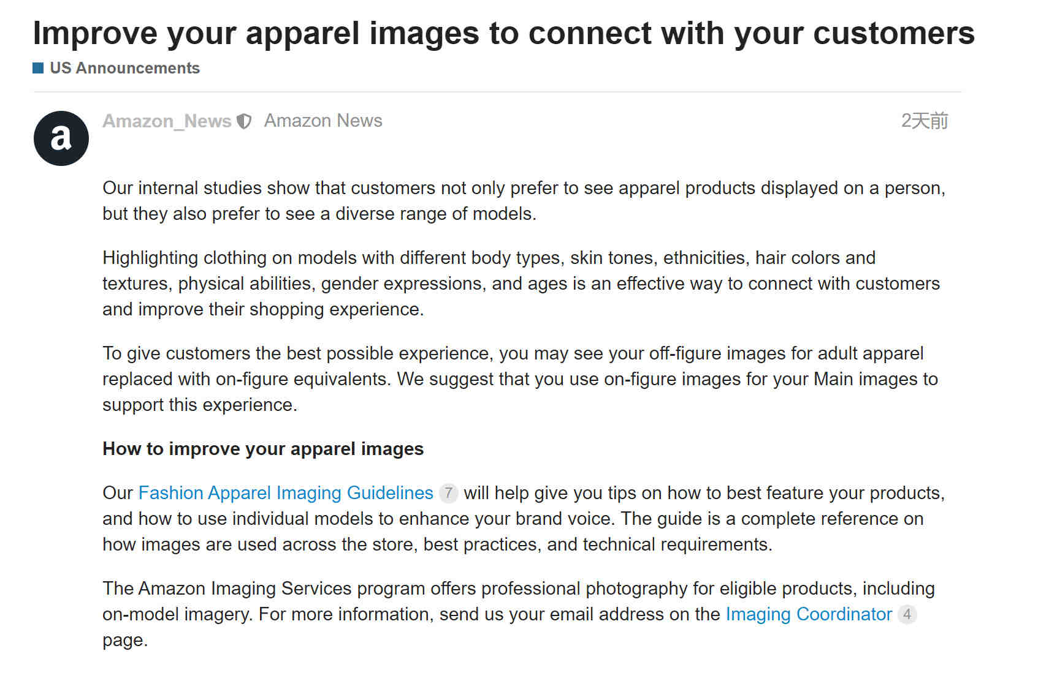Click the paragraph starting To give customers

click(520, 379)
